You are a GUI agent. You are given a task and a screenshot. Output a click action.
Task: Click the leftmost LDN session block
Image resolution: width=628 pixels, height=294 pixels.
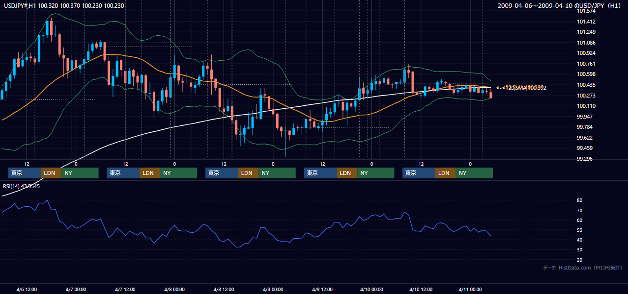(51, 173)
